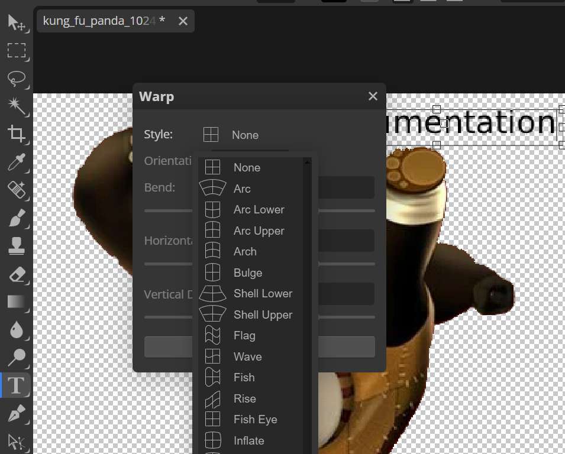This screenshot has height=454, width=565.
Task: Select the Move tool
Action: point(16,22)
